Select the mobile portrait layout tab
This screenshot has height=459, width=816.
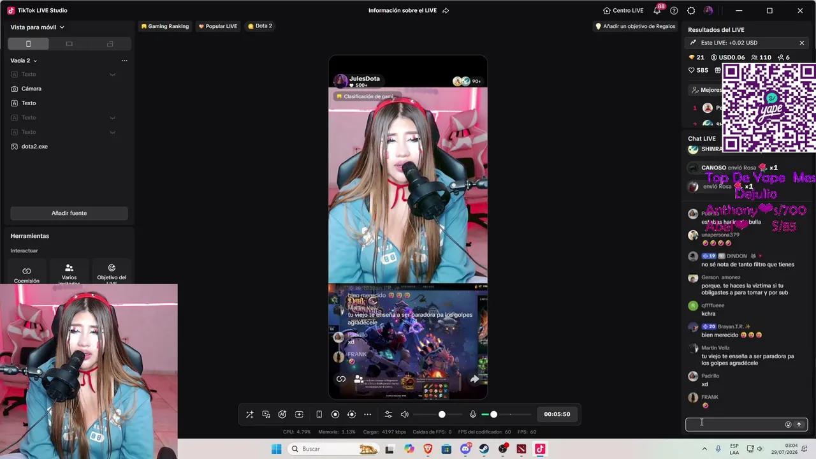pyautogui.click(x=28, y=44)
